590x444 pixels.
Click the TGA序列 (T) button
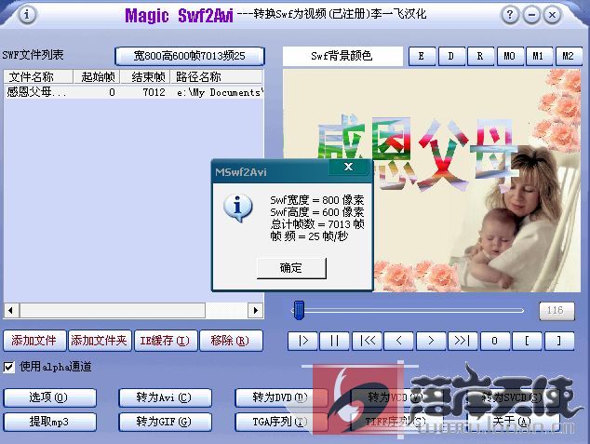tap(281, 422)
